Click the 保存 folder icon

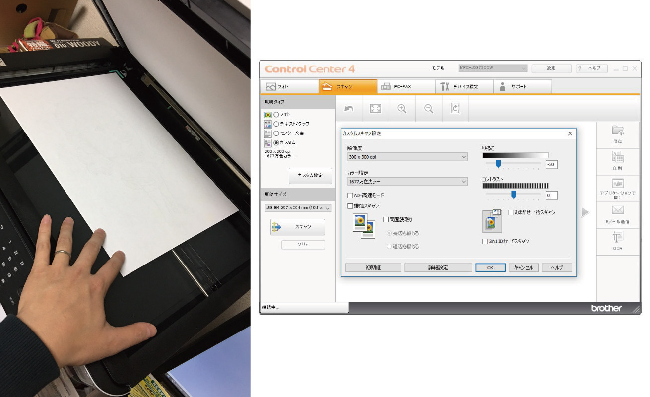coord(618,131)
